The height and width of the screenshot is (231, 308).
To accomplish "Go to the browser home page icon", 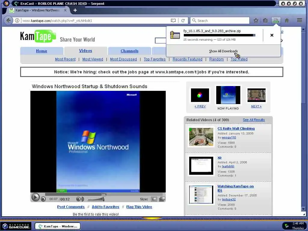I will (x=287, y=20).
